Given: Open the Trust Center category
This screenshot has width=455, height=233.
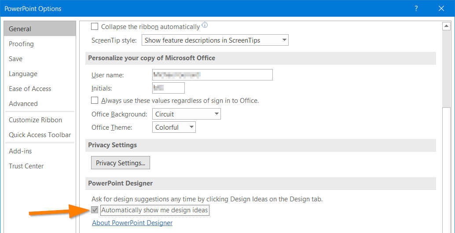Looking at the screenshot, I should click(x=40, y=166).
